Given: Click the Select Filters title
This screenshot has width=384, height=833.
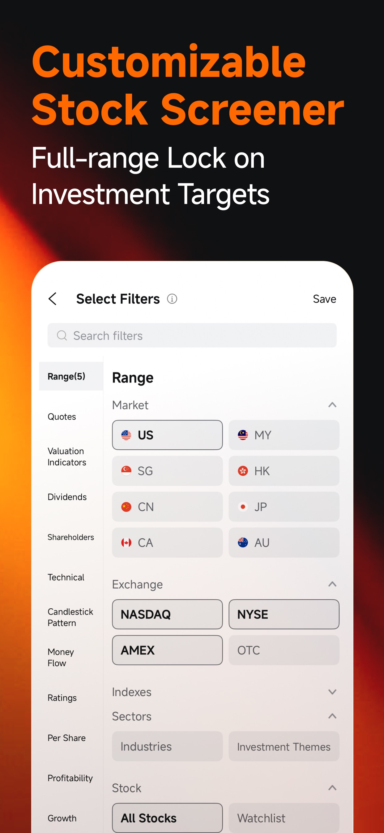Looking at the screenshot, I should [118, 299].
